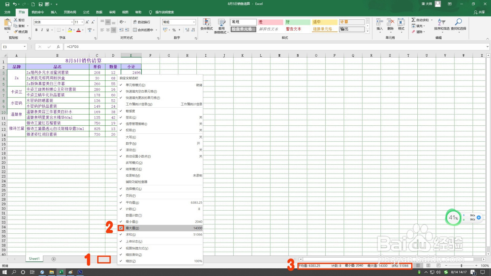The height and width of the screenshot is (276, 491).
Task: Switch to the 页面布局 (Page Layout) tab
Action: coord(70,12)
